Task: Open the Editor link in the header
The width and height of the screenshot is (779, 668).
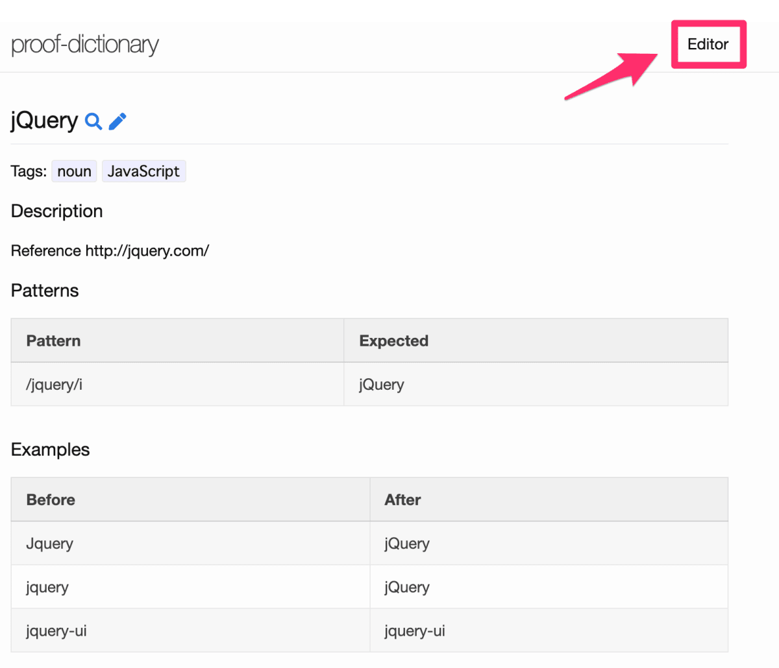Action: (708, 44)
